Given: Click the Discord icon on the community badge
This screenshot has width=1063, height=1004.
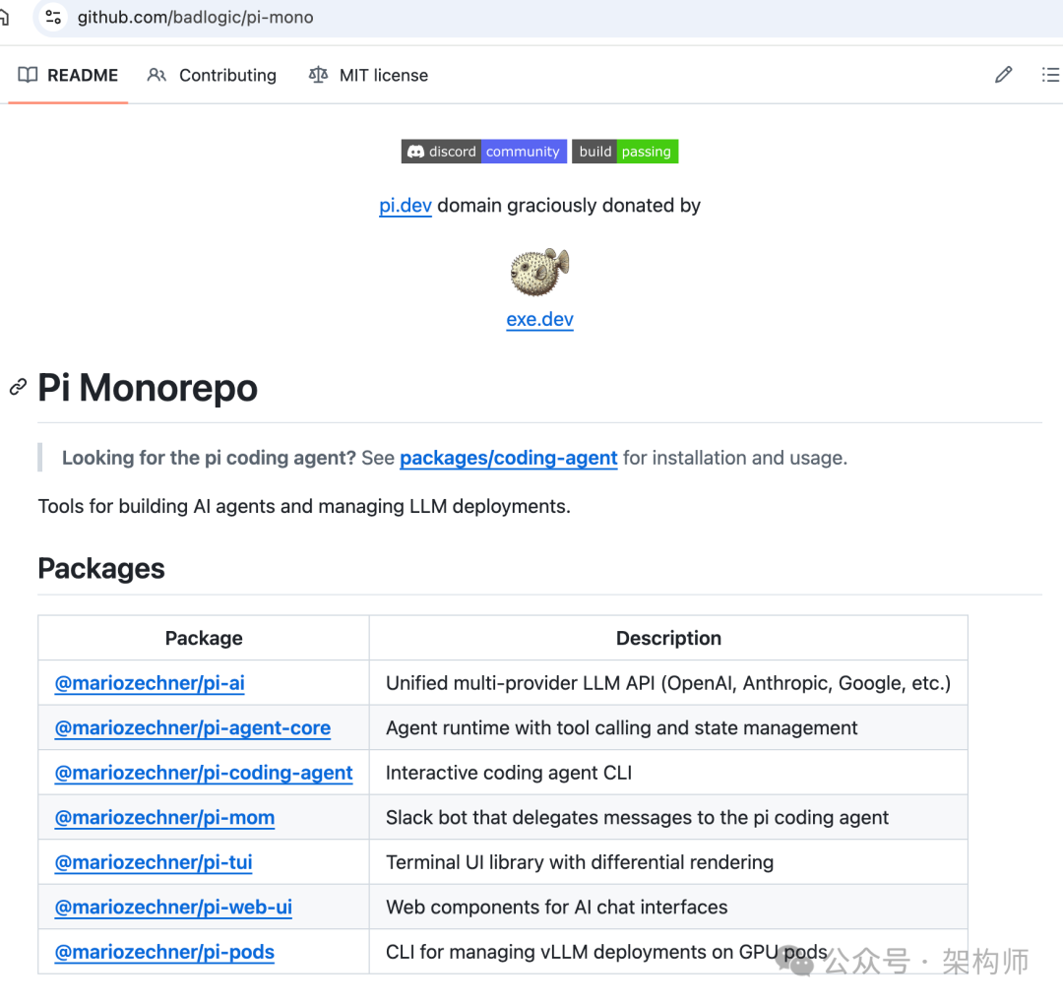Looking at the screenshot, I should 418,151.
